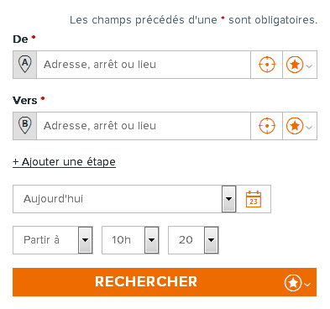Image resolution: width=330 pixels, height=309 pixels.
Task: Use current location for departure field
Action: pos(267,65)
